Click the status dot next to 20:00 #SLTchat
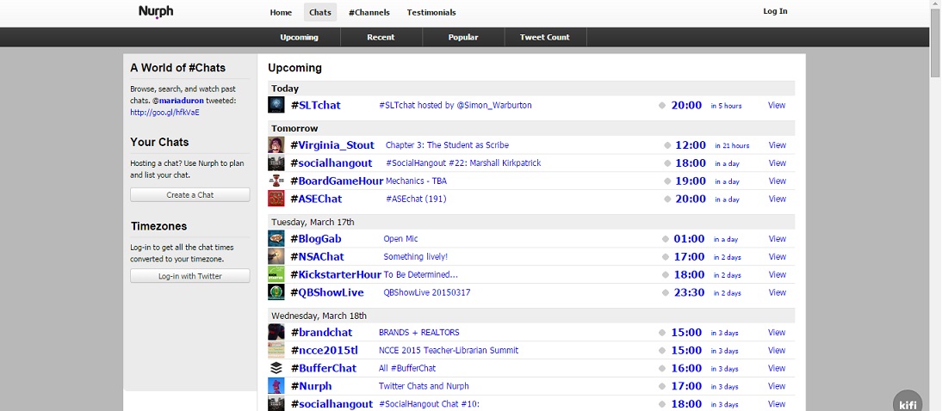 pyautogui.click(x=662, y=106)
